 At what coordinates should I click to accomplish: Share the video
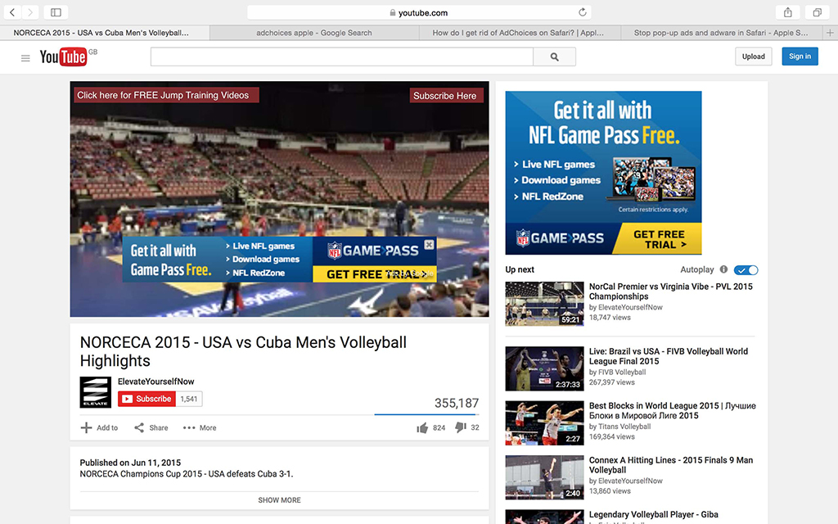(x=151, y=427)
